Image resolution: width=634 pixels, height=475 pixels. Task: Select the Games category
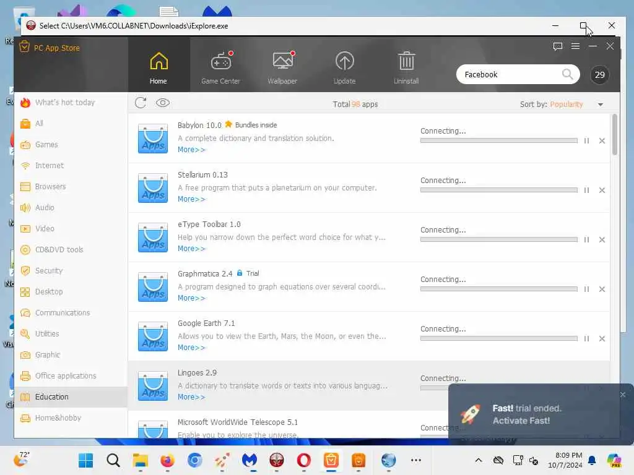(71, 145)
